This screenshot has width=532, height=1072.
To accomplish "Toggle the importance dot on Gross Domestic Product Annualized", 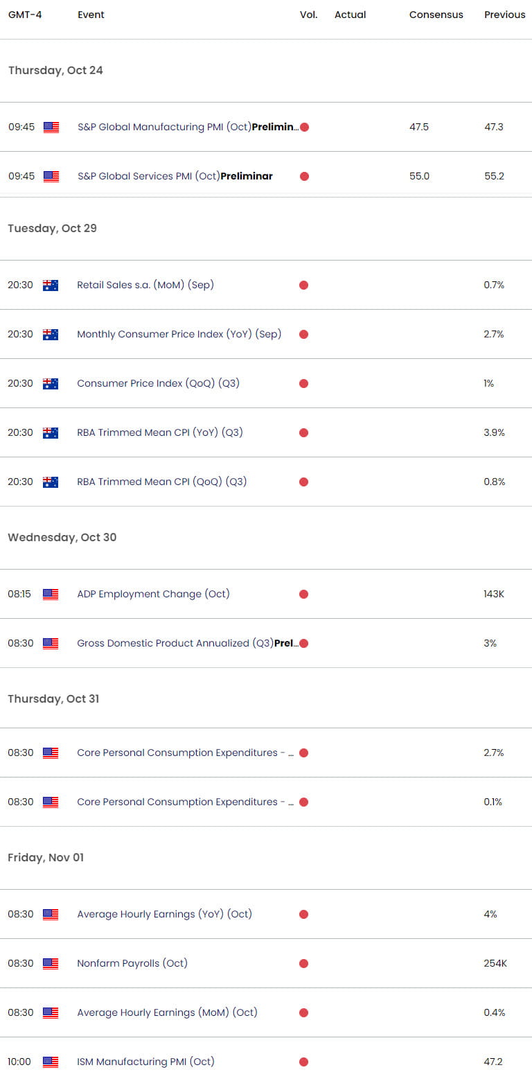I will (x=303, y=643).
